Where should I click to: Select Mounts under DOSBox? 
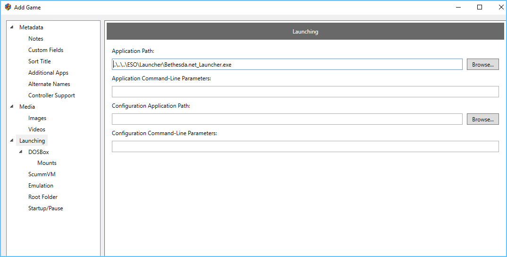[x=47, y=163]
